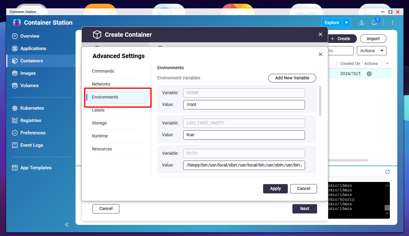Select the Storage settings tab
This screenshot has height=236, width=409.
[99, 123]
